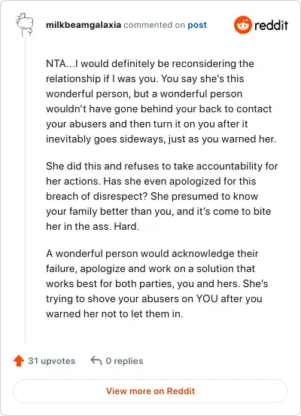Click the final line "warned her not to let them in."
The height and width of the screenshot is (416, 301).
[x=114, y=314]
